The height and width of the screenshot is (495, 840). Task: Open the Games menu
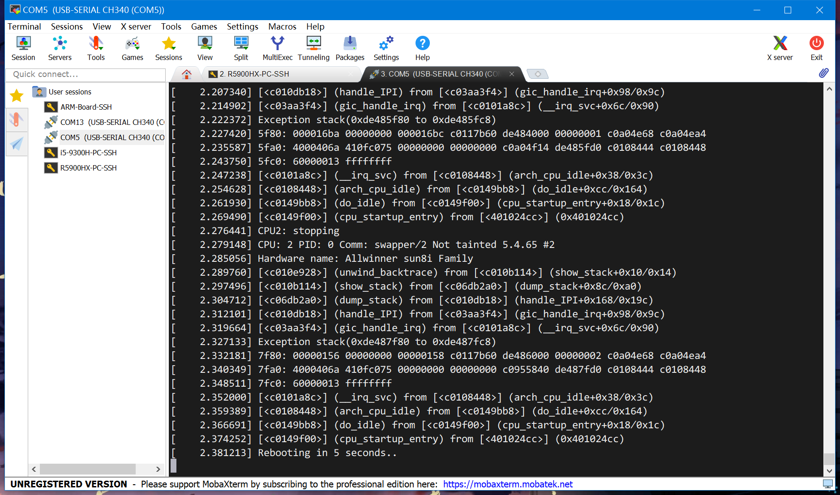(x=204, y=26)
